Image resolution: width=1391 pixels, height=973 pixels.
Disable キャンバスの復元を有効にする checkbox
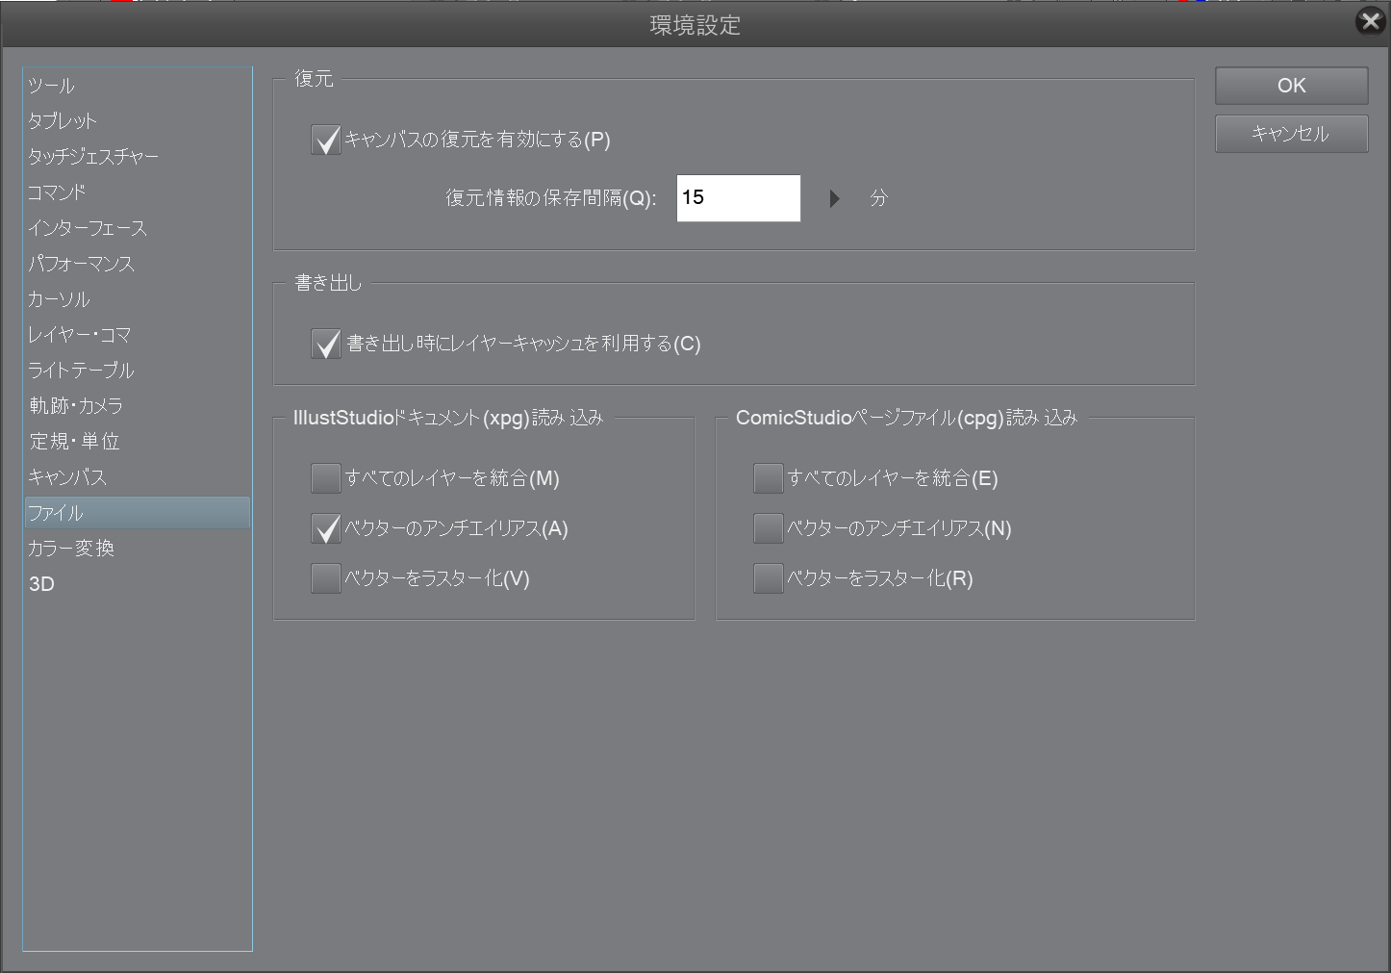[x=326, y=141]
